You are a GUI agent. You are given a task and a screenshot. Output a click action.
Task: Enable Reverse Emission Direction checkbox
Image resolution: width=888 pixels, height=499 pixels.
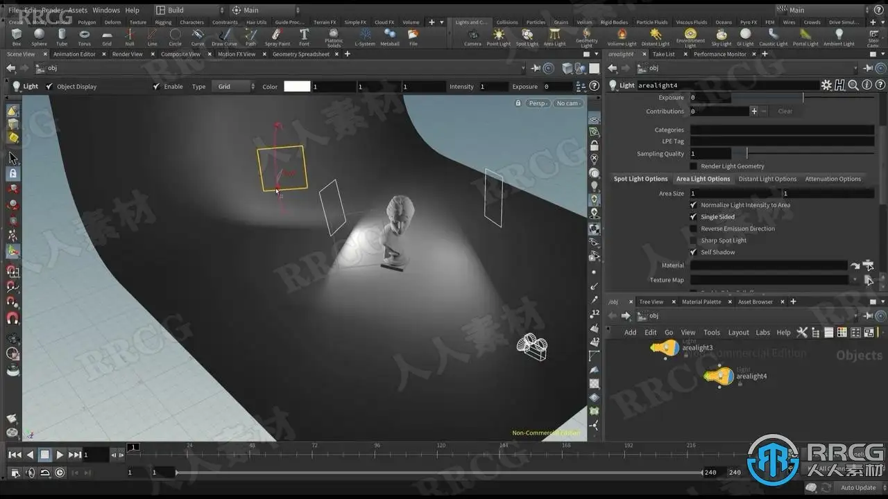[x=693, y=229]
